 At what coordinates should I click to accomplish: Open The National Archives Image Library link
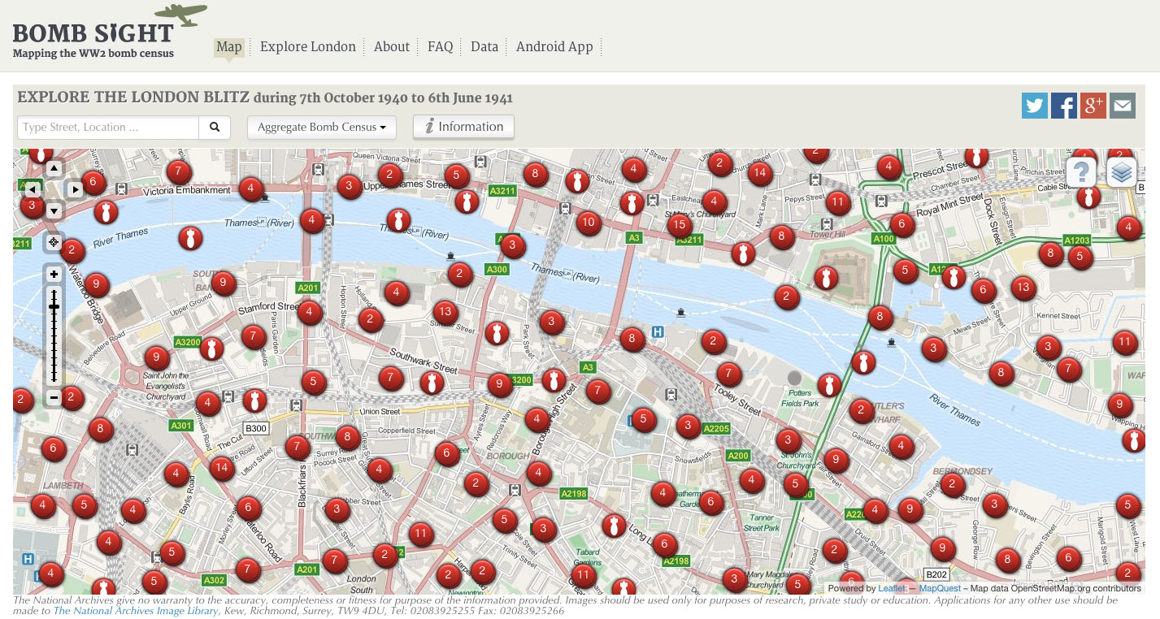136,611
